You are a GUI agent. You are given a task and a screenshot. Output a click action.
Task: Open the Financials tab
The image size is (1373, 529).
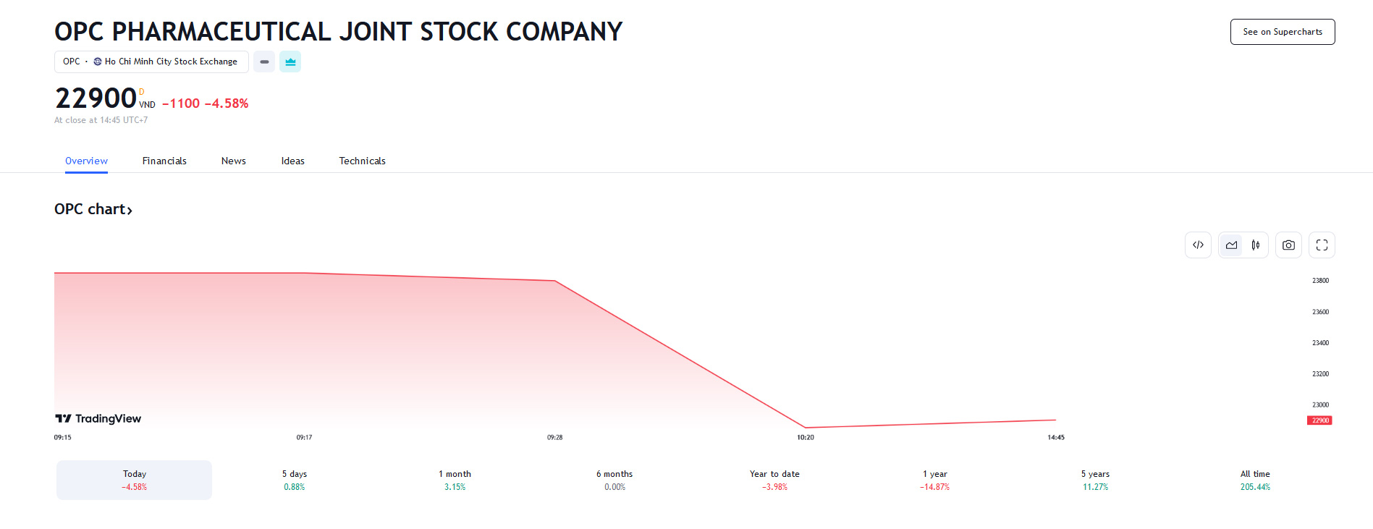pyautogui.click(x=164, y=161)
